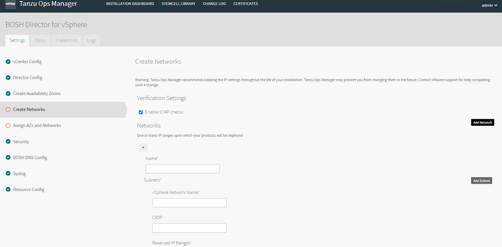Viewport: 502px width, 247px height.
Task: Click the vSphere Network Name field
Action: (190, 203)
